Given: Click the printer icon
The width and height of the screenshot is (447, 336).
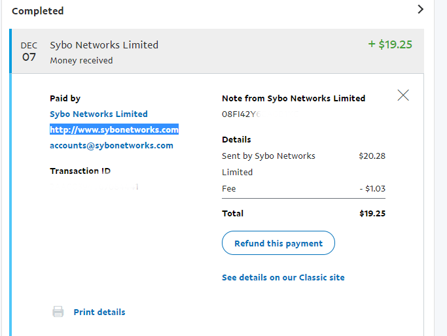Looking at the screenshot, I should point(58,312).
